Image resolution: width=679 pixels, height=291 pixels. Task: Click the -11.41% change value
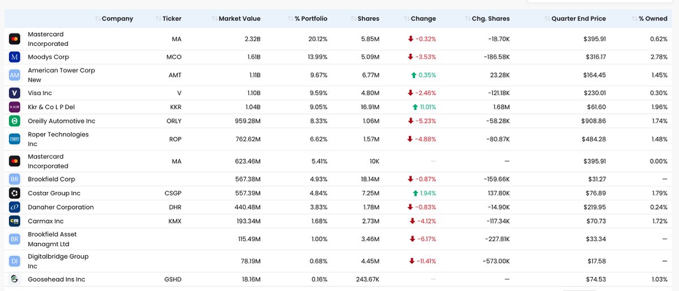click(x=426, y=262)
